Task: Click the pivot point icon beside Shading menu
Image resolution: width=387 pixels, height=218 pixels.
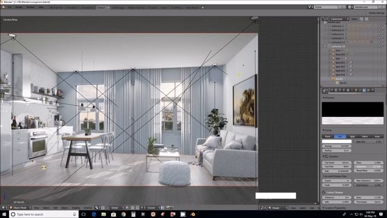Action: point(97,208)
